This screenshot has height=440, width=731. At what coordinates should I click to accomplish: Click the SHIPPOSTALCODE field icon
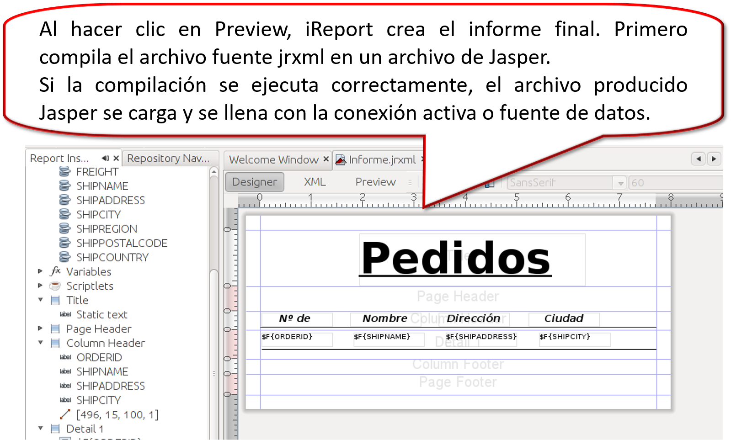click(65, 243)
